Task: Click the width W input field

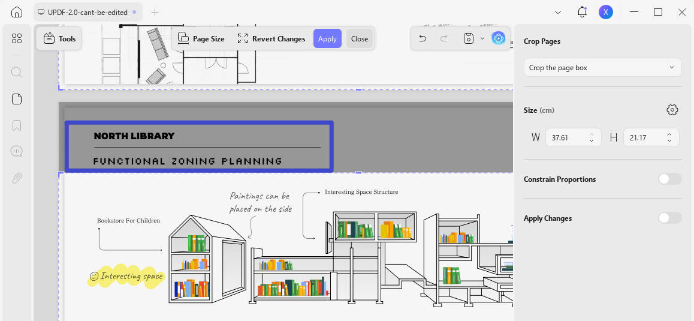Action: click(x=573, y=137)
